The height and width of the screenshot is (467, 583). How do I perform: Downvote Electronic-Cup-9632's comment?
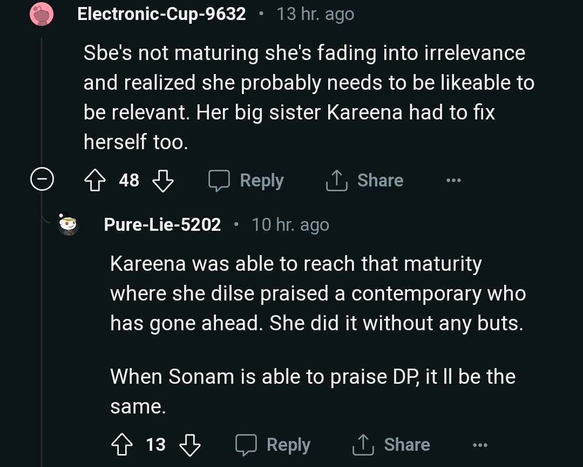click(x=162, y=181)
